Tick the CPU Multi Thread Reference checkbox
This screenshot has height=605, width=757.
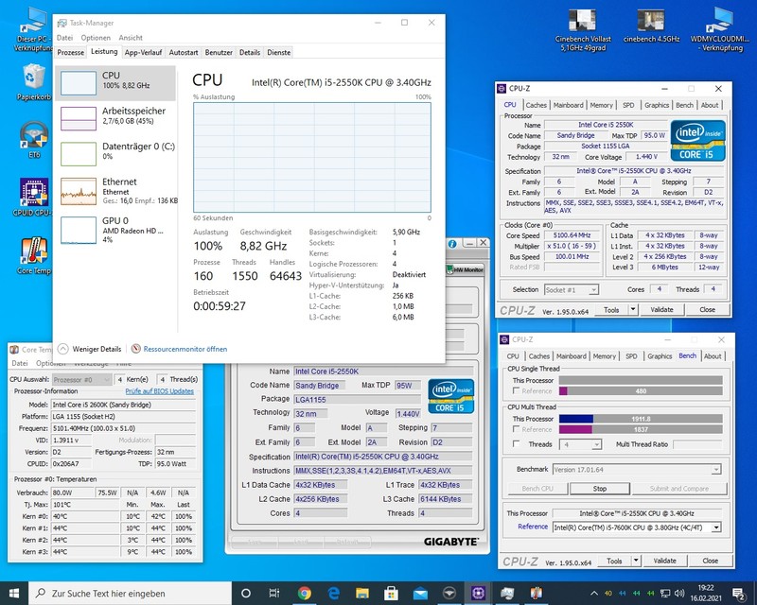[516, 429]
